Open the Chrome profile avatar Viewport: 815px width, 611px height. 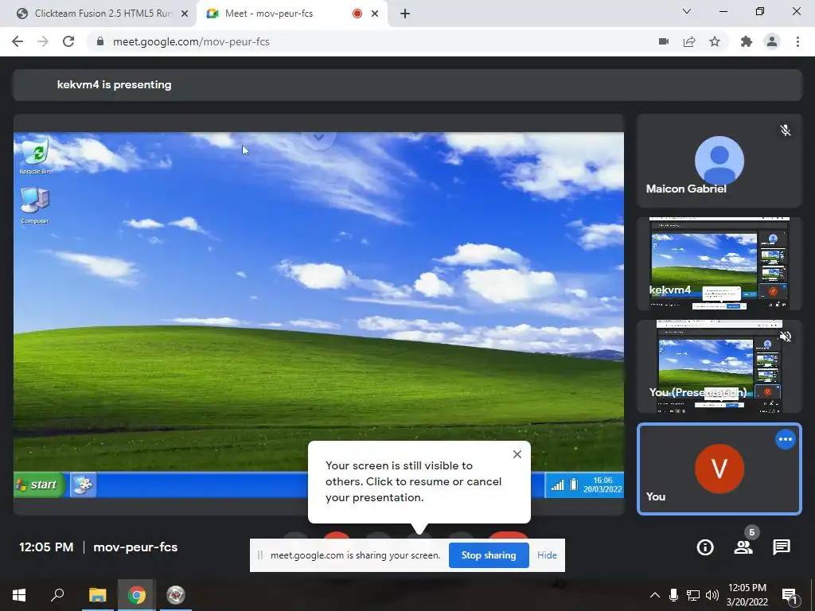point(772,41)
